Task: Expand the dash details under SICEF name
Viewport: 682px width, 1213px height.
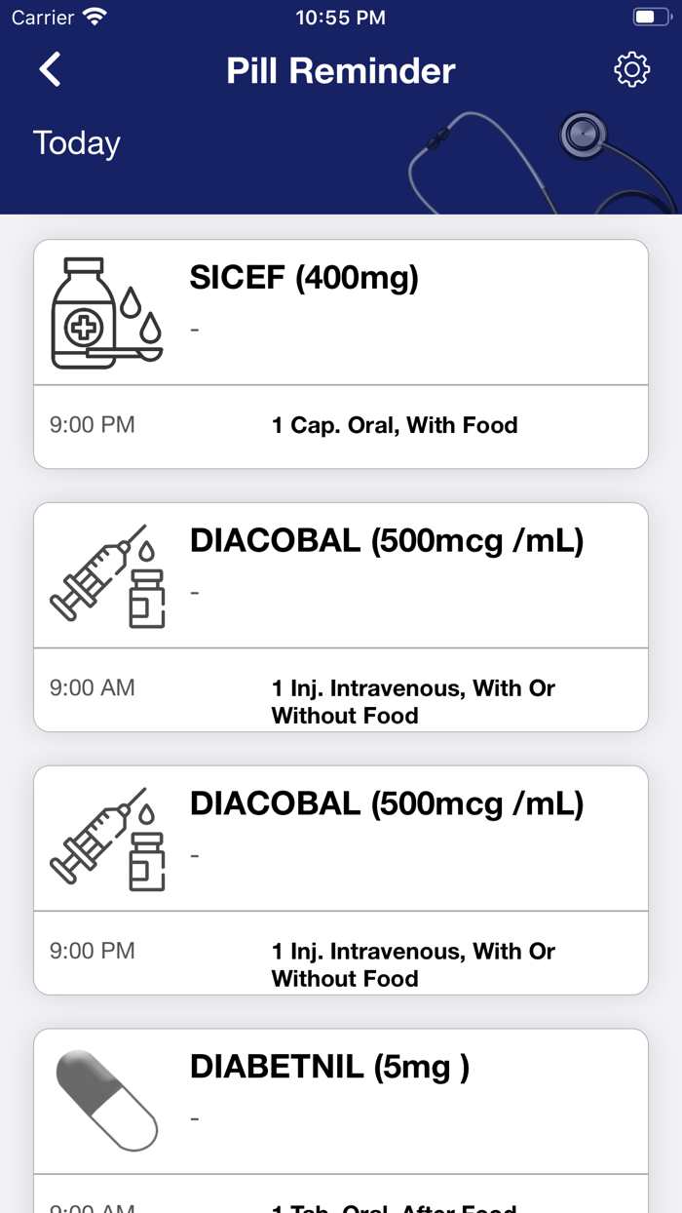Action: pos(194,330)
